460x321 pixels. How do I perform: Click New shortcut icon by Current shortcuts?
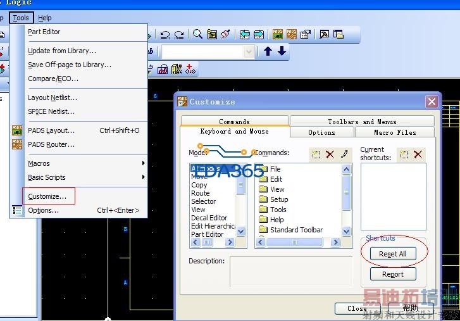404,154
